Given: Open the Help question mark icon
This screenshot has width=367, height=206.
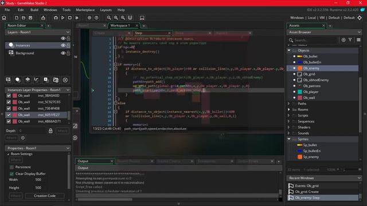Looking at the screenshot, I should (x=96, y=18).
